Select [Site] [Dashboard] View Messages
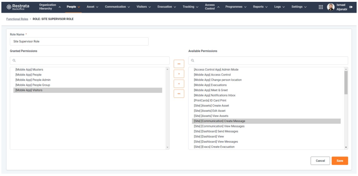The image size is (358, 176). coord(266,142)
